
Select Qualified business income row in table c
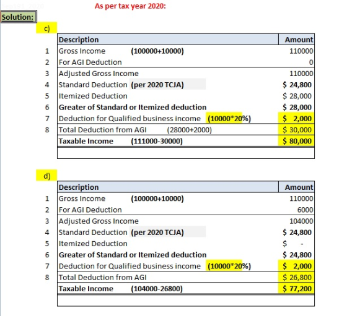(x=186, y=119)
